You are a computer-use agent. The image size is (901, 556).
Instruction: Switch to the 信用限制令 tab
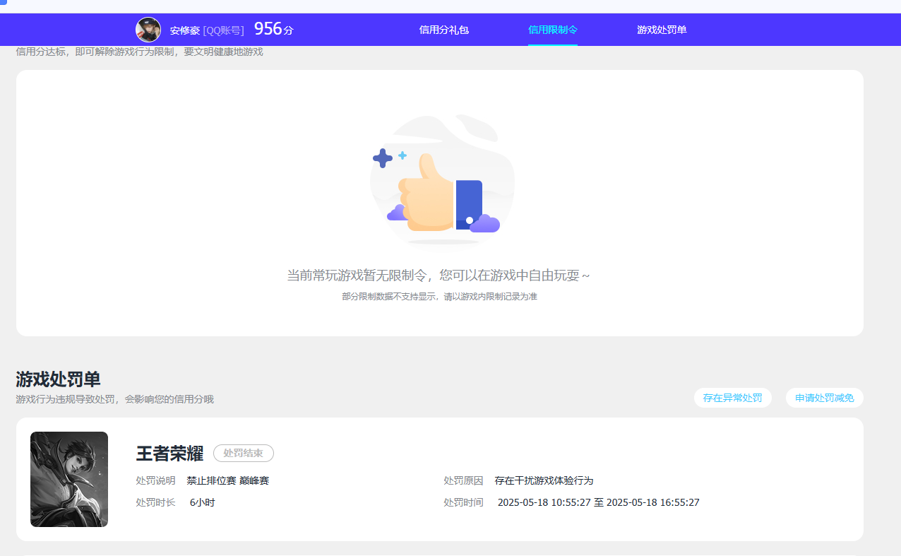(553, 30)
